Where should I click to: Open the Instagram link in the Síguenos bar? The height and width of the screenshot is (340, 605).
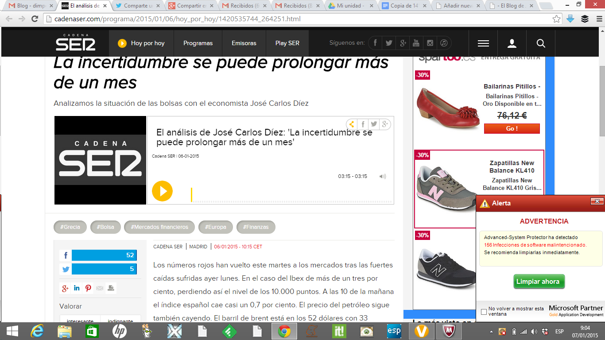click(430, 43)
